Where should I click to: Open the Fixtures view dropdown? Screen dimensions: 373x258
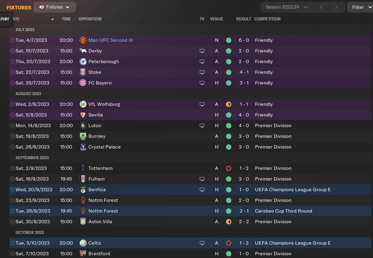[x=55, y=7]
